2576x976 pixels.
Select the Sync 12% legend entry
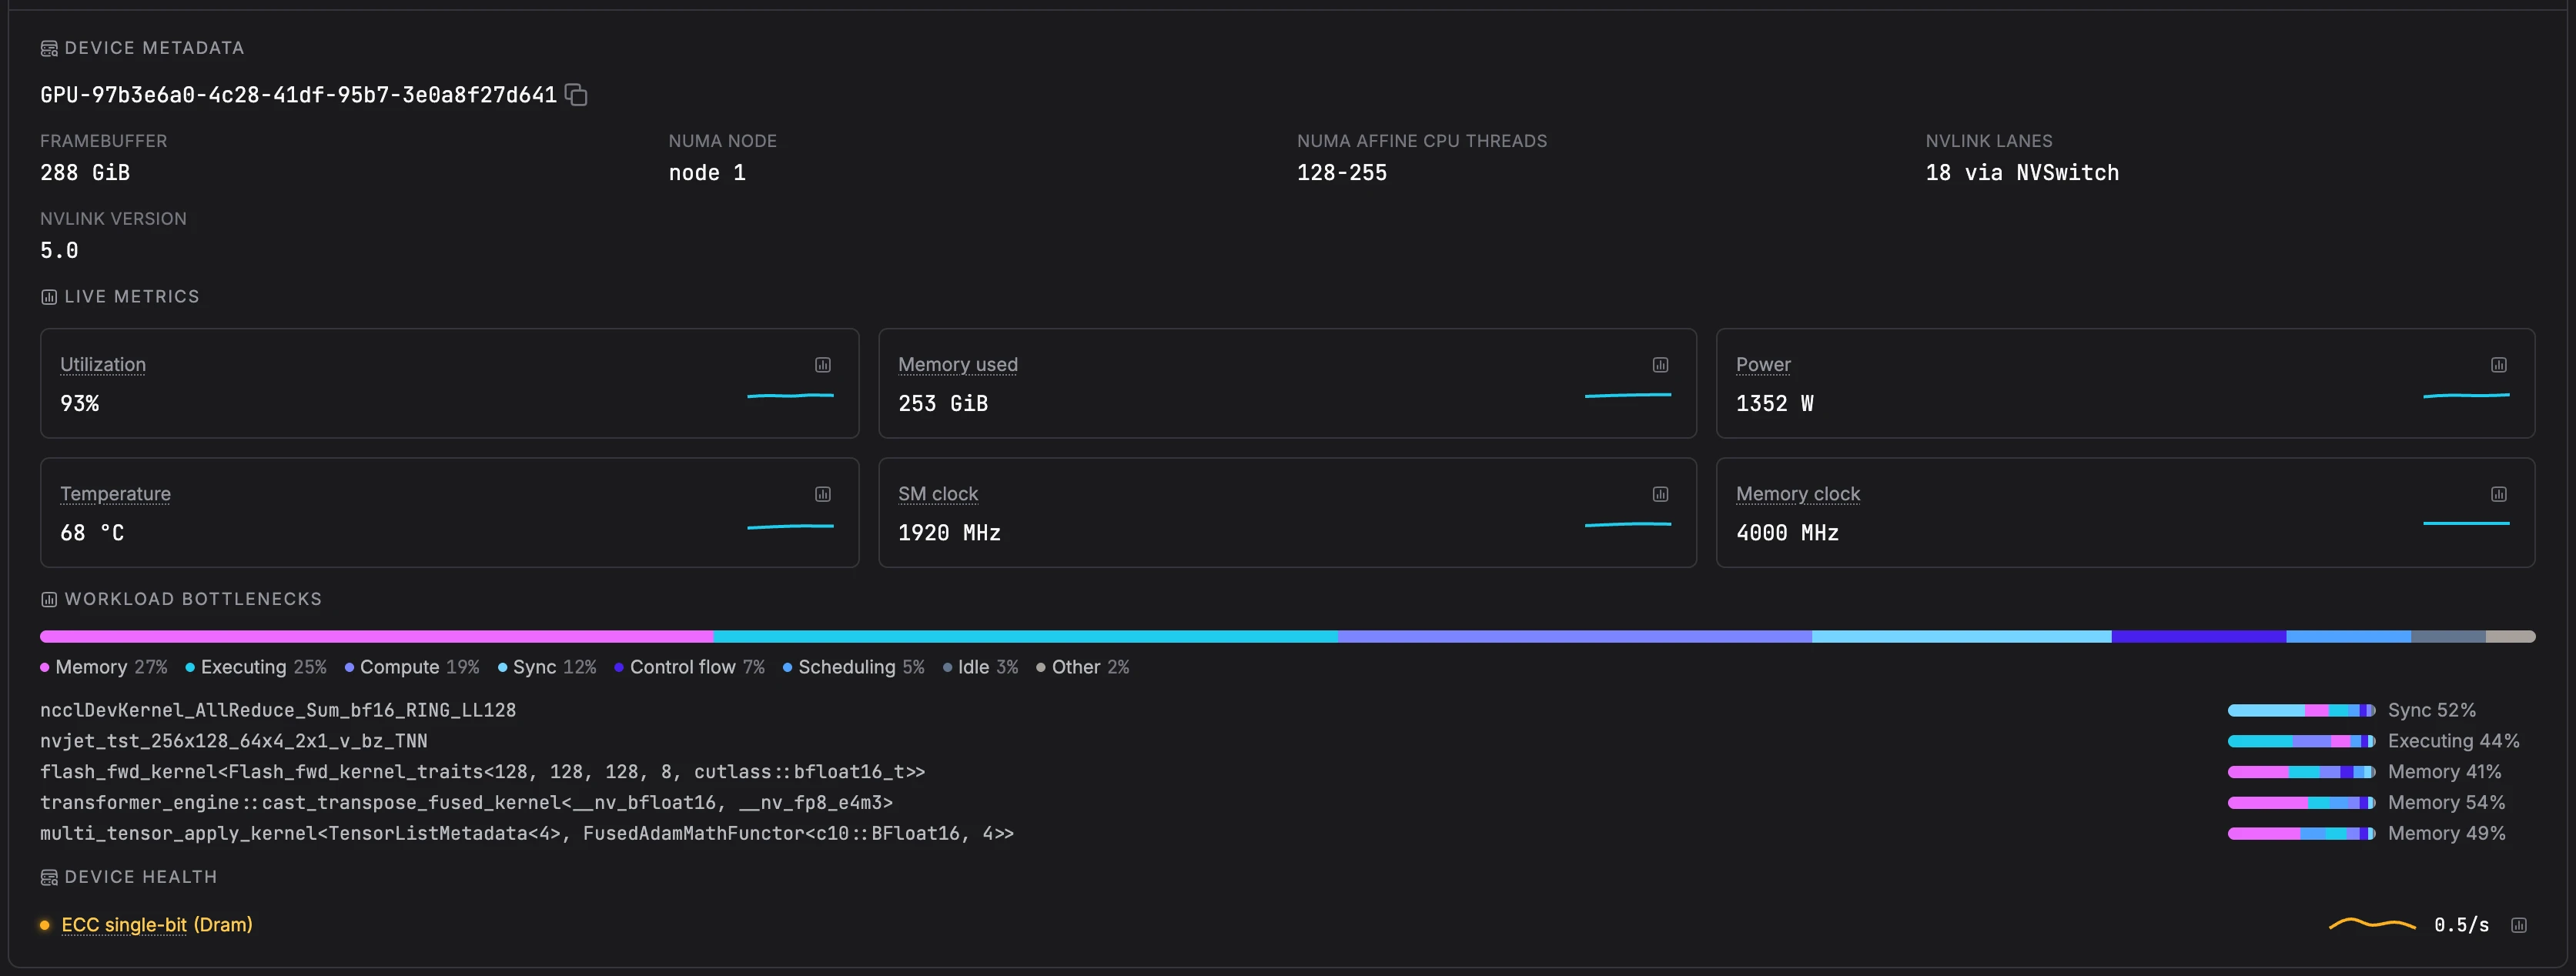tap(547, 667)
